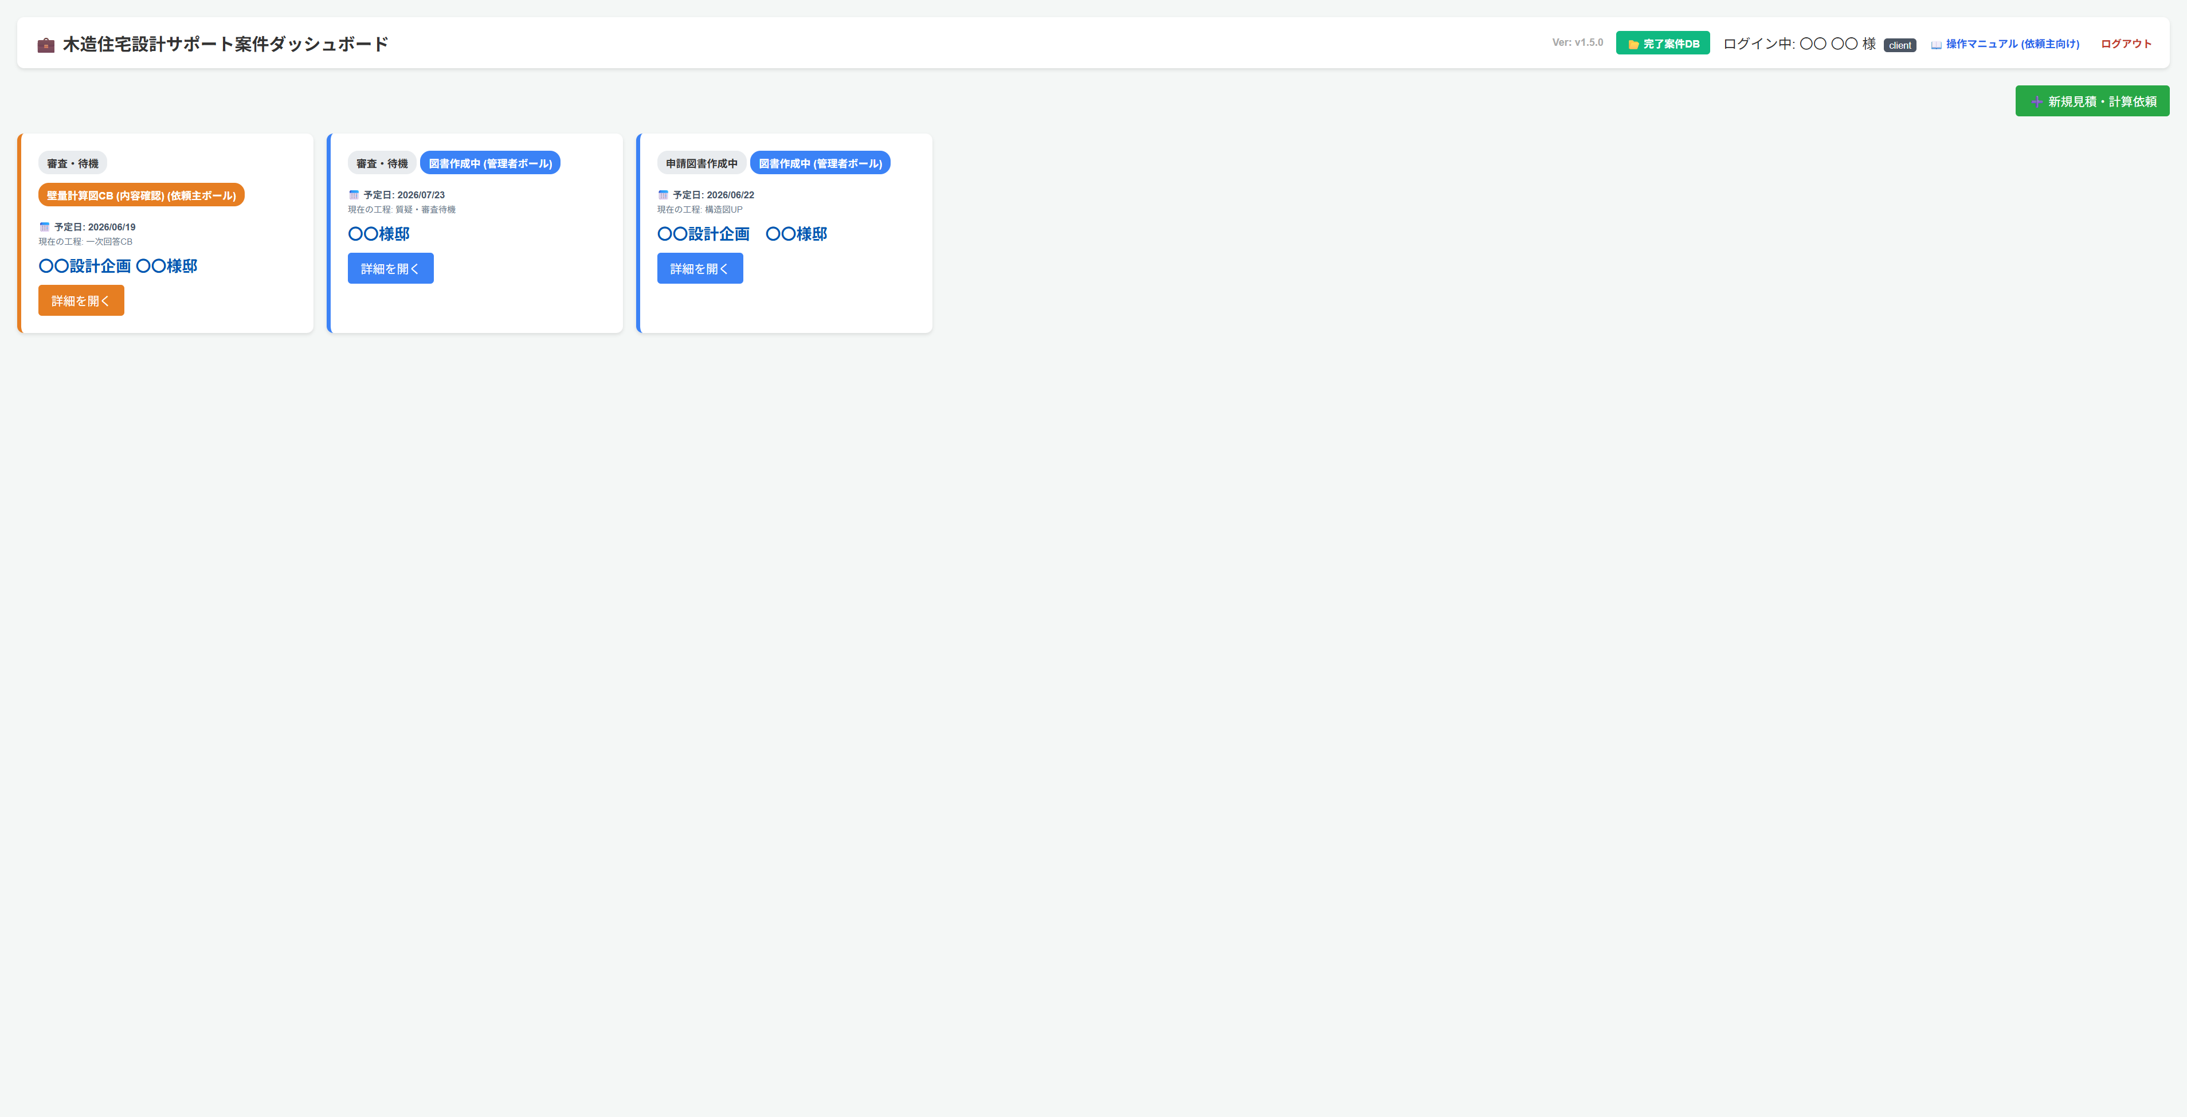The width and height of the screenshot is (2187, 1117).
Task: Select the 〇〇設計企画 〇〇様邸 title on orange card
Action: (118, 266)
